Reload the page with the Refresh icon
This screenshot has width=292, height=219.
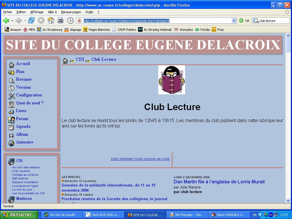pyautogui.click(x=31, y=21)
